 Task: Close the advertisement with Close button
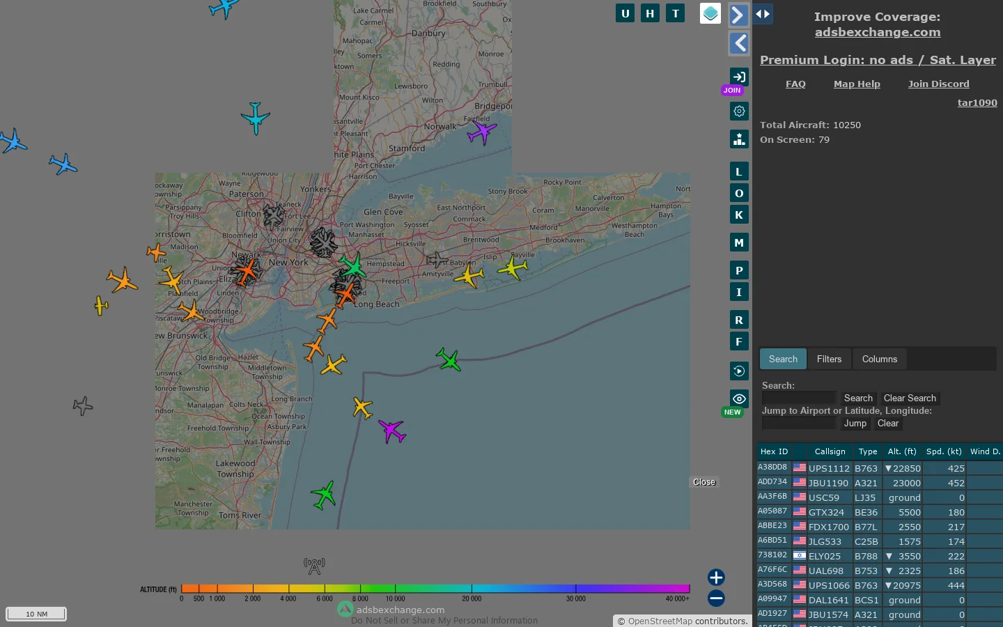[704, 482]
